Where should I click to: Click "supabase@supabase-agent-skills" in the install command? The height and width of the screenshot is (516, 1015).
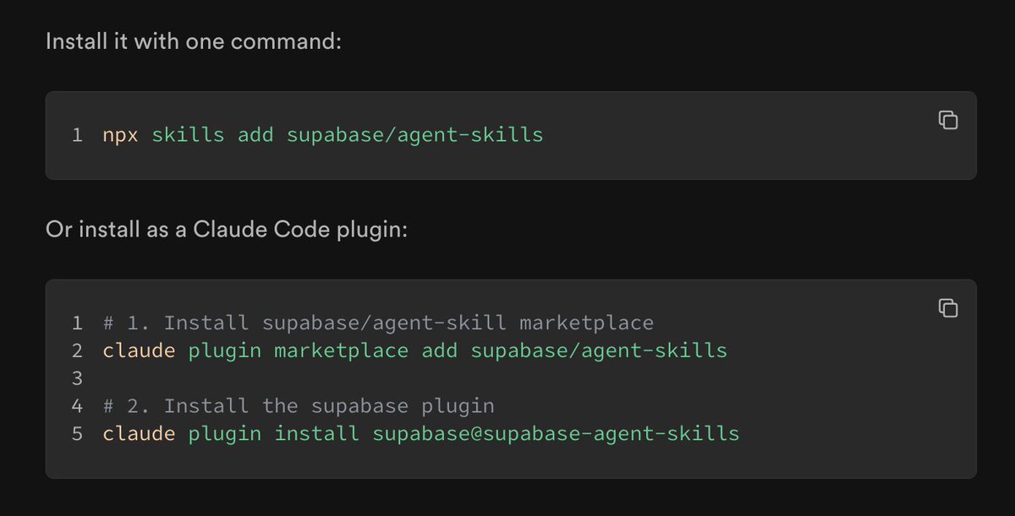(556, 434)
